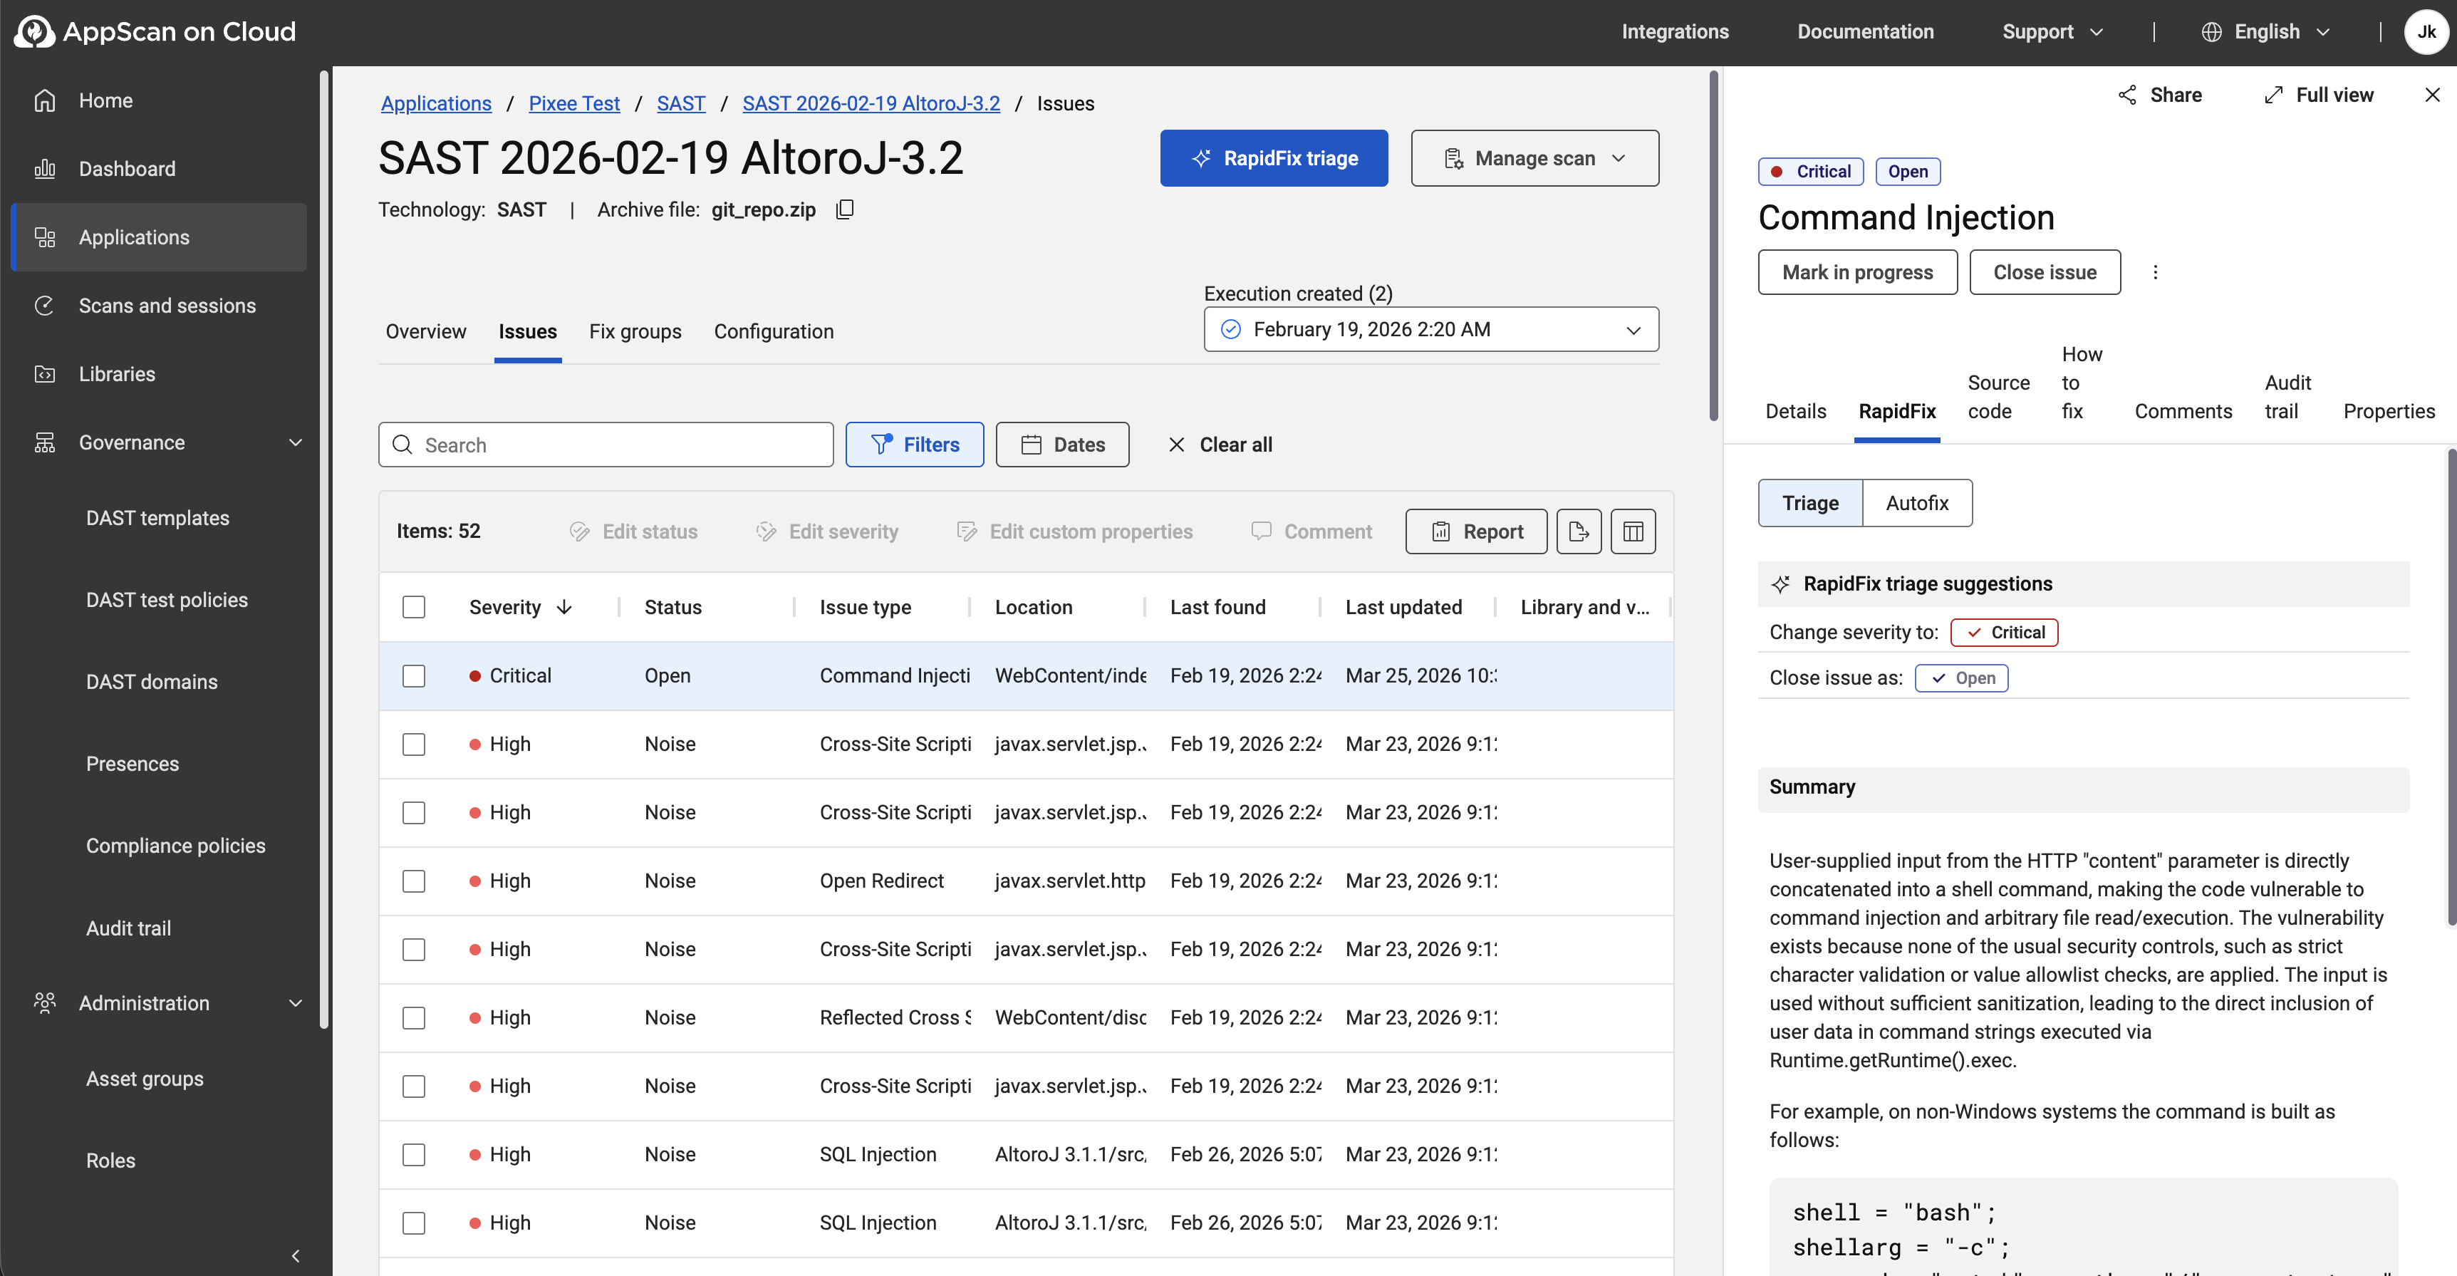Open the column chooser icon button
The image size is (2457, 1276).
[x=1633, y=531]
